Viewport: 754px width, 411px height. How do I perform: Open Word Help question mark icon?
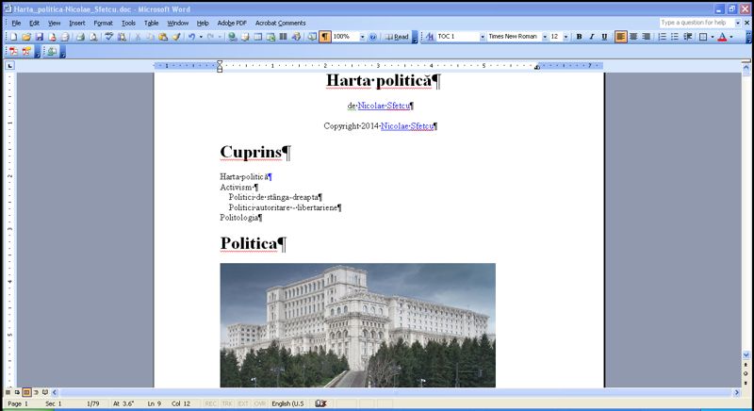coord(372,37)
